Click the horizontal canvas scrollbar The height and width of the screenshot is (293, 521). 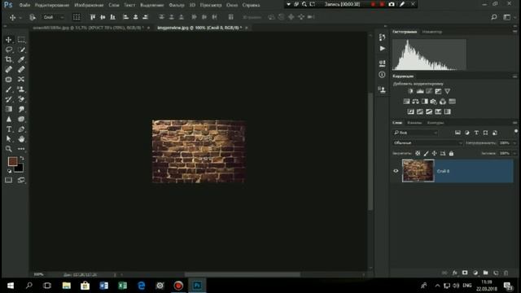(x=243, y=274)
